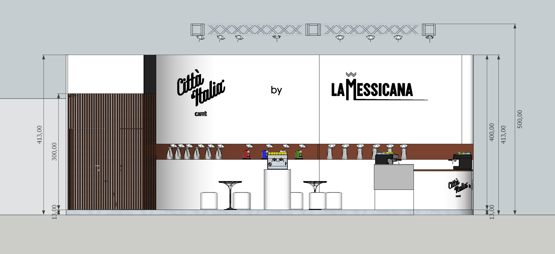Screen dimensions: 555x254
Task: Click the blue coffee grinder on the shelf
Action: click(x=265, y=154)
